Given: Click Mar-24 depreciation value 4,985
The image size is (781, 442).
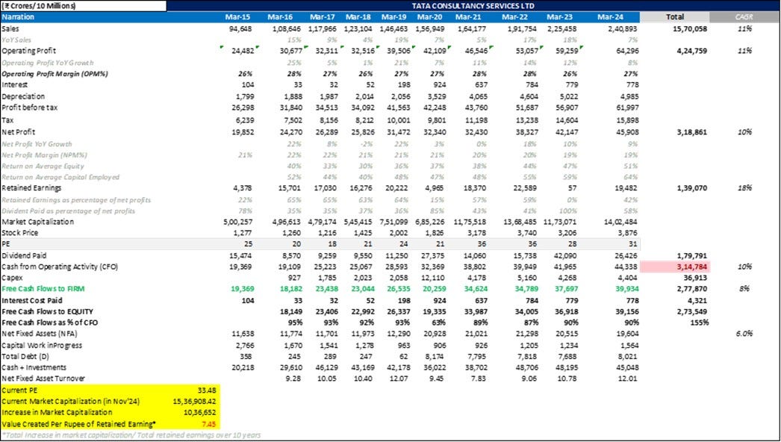Looking at the screenshot, I should pos(628,96).
